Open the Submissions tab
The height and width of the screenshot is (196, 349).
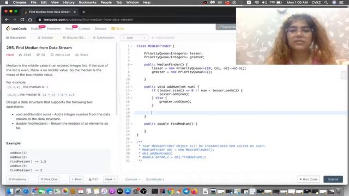coord(104,38)
